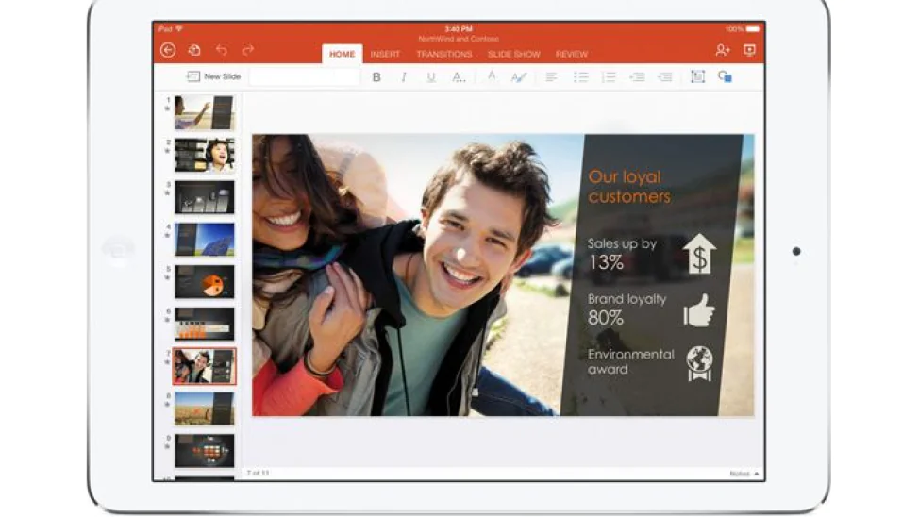
Task: Select slide 4 thumbnail with solar panels
Action: 204,239
